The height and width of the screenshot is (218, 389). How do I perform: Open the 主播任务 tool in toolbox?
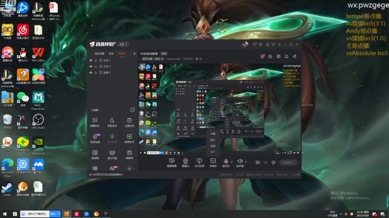coord(129,123)
